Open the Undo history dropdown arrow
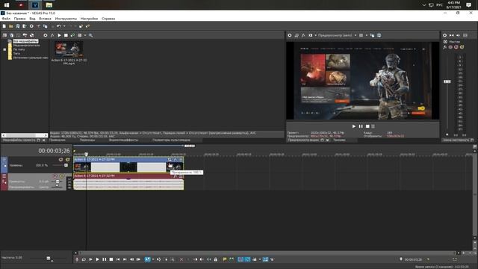 (x=64, y=27)
